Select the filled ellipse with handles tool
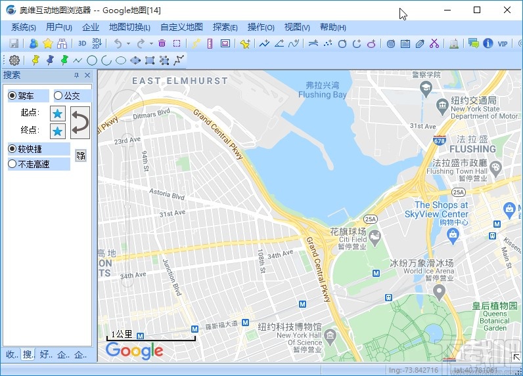523x376 pixels. 135,60
